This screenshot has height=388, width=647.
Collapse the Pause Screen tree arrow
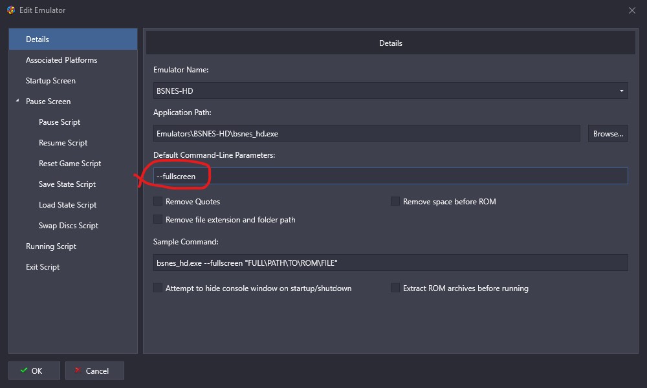coord(17,101)
